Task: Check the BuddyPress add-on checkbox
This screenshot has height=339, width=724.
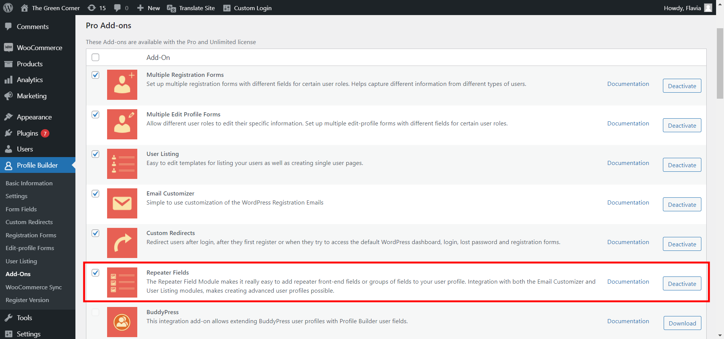Action: click(x=95, y=312)
